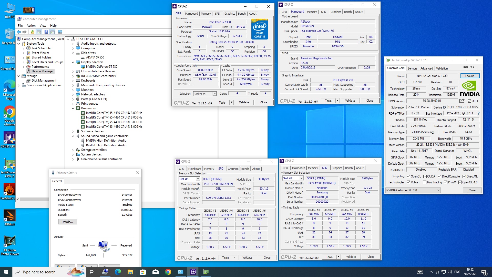The width and height of the screenshot is (492, 277).
Task: Click the Back arrow in Computer Management toolbar
Action: pyautogui.click(x=19, y=32)
